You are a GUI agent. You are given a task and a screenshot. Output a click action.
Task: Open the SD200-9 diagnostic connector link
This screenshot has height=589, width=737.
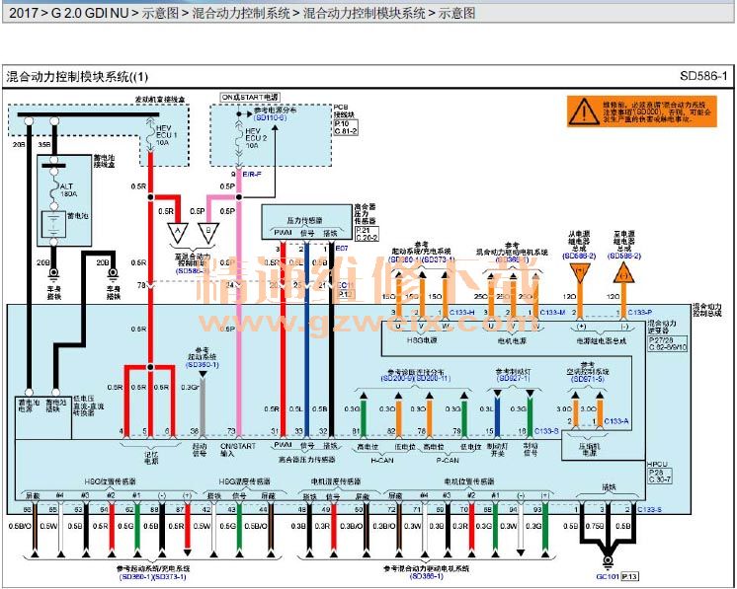tap(397, 378)
